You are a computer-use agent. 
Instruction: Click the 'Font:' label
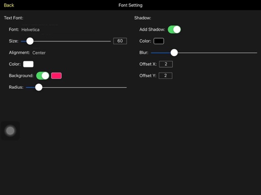(14, 30)
